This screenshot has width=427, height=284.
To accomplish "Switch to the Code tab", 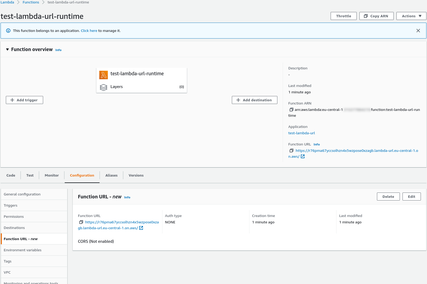I will [x=11, y=175].
